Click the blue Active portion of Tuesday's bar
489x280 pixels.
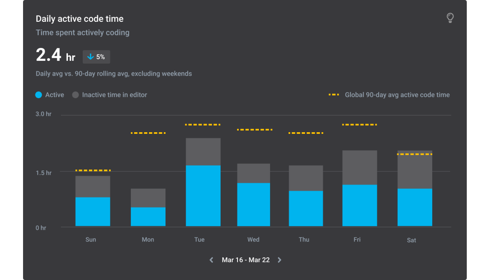click(203, 195)
